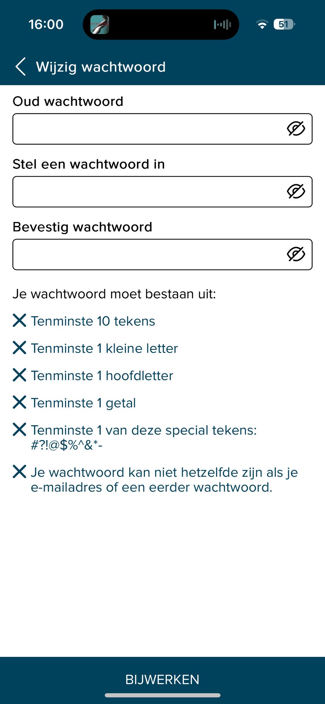Viewport: 325px width, 704px height.
Task: Tap the battery level indicator
Action: click(x=284, y=24)
